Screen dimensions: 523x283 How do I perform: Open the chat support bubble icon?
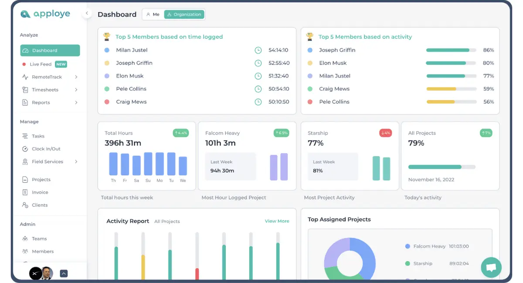click(x=491, y=267)
